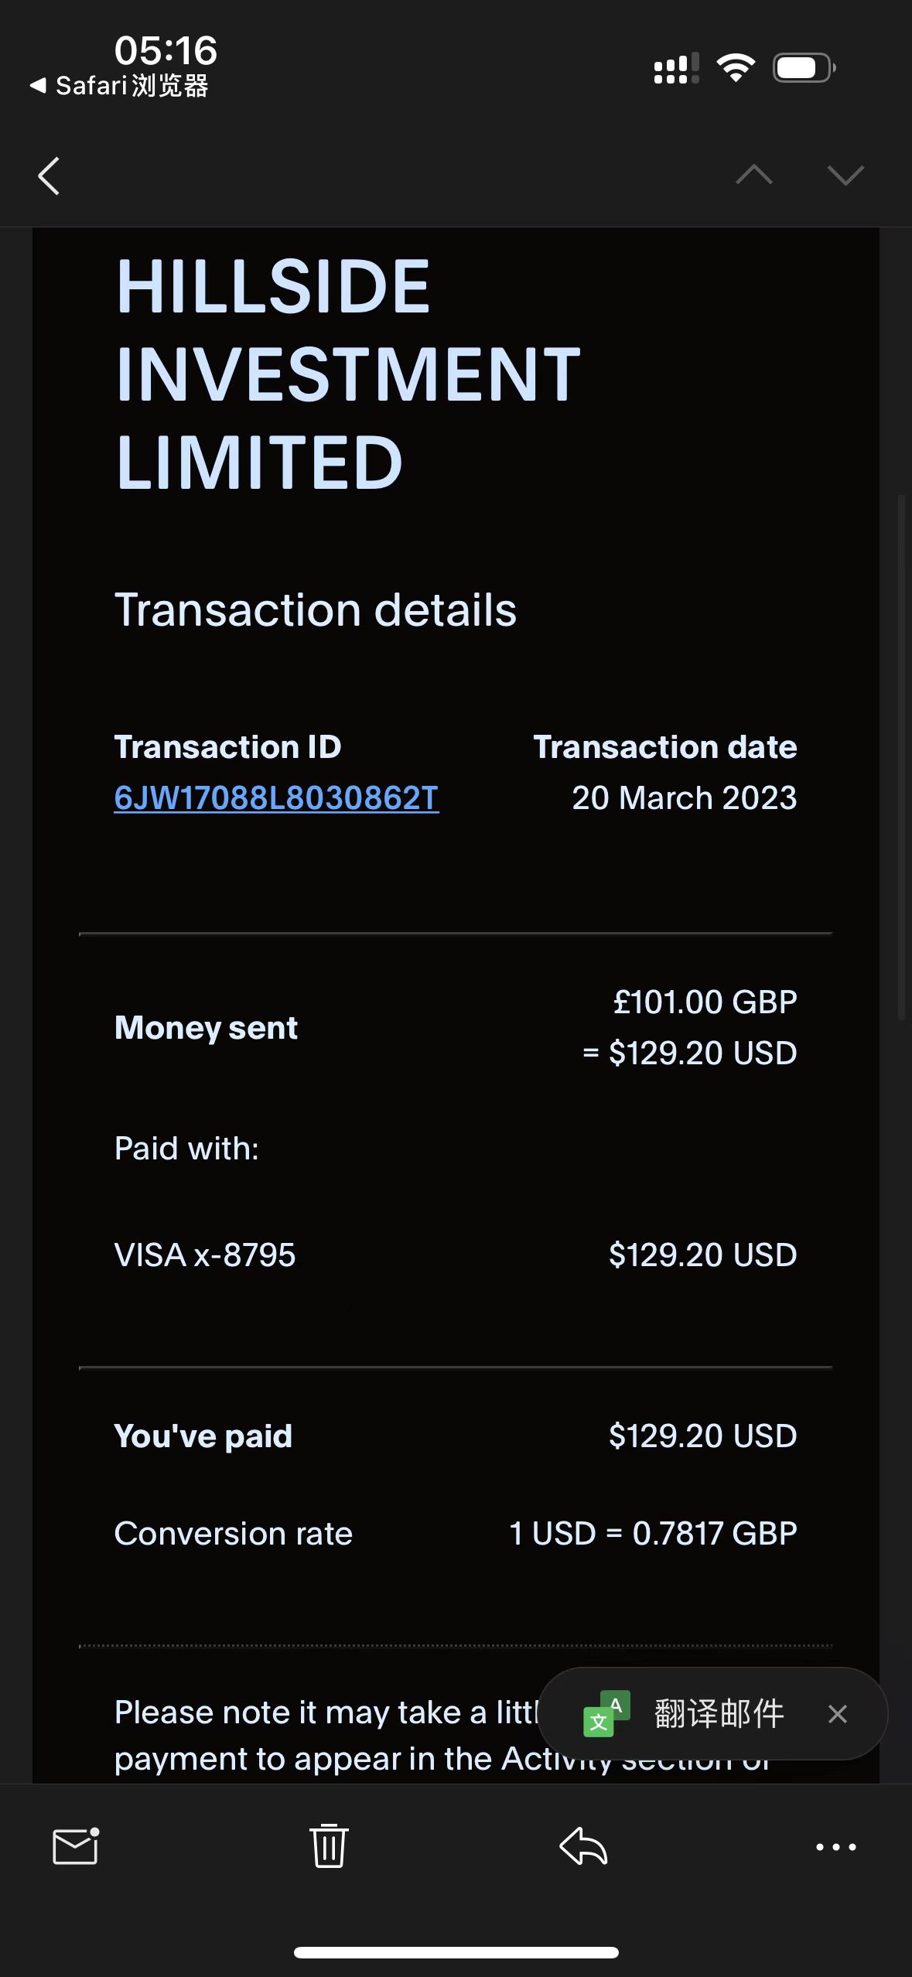Open transaction ID 6JW17088L8030862T link
This screenshot has height=1977, width=912.
point(276,798)
